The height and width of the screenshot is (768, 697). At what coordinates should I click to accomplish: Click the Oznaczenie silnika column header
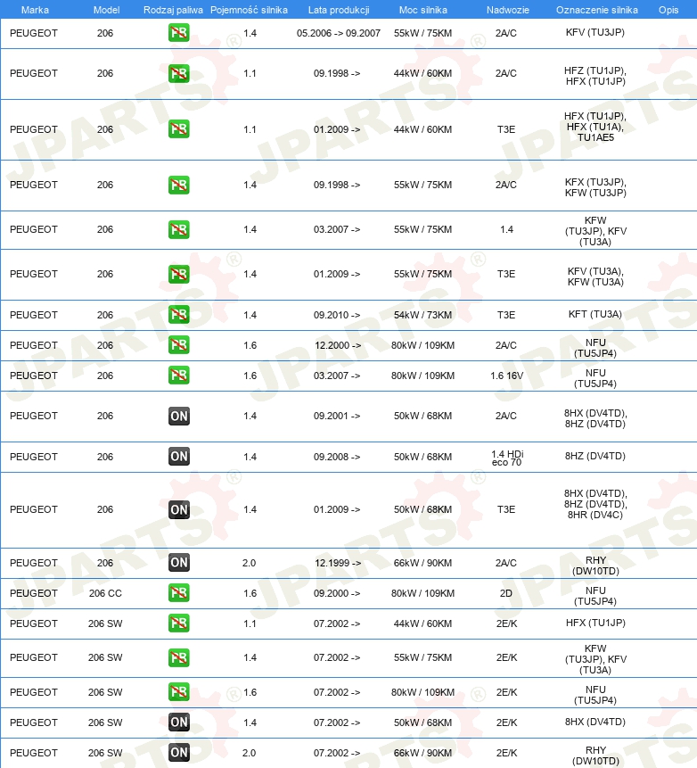(596, 10)
